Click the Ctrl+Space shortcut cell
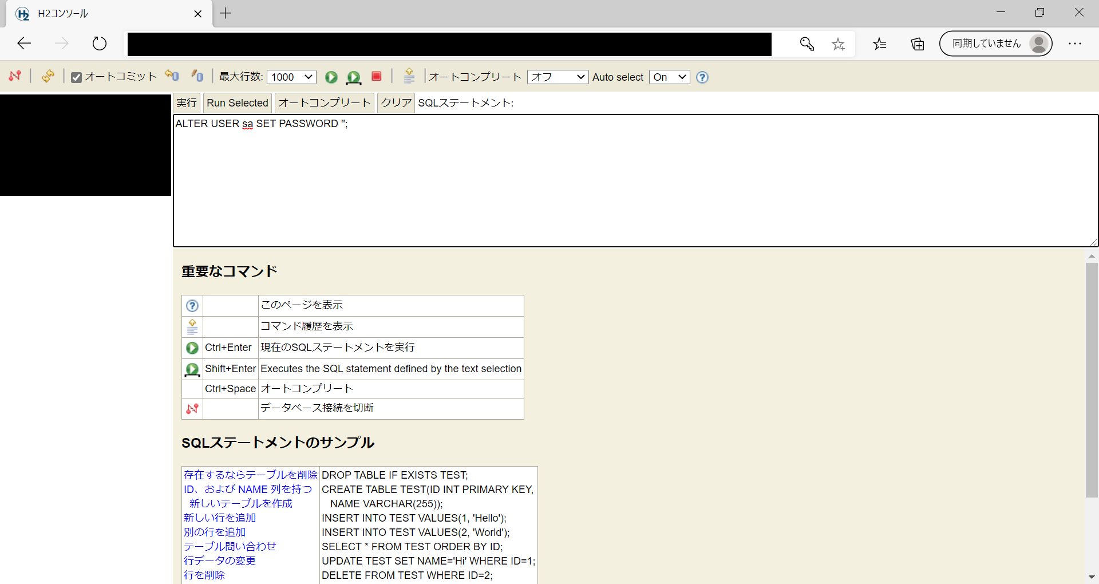 pos(231,389)
